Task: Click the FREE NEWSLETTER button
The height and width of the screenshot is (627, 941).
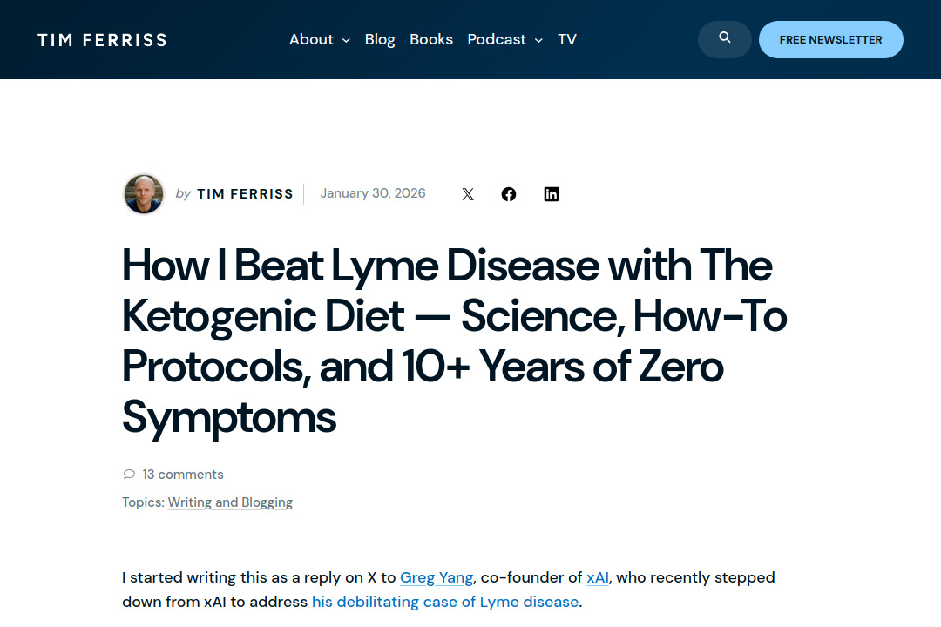Action: [x=830, y=39]
